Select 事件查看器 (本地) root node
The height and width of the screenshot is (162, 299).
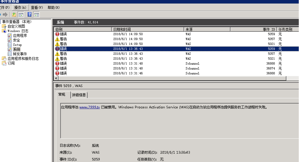17,22
